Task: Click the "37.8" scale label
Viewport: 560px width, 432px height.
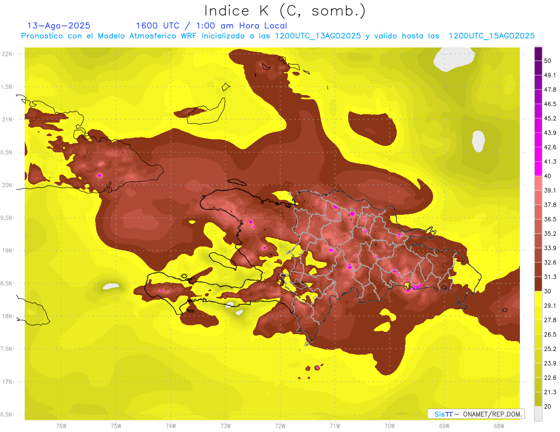Action: [550, 205]
